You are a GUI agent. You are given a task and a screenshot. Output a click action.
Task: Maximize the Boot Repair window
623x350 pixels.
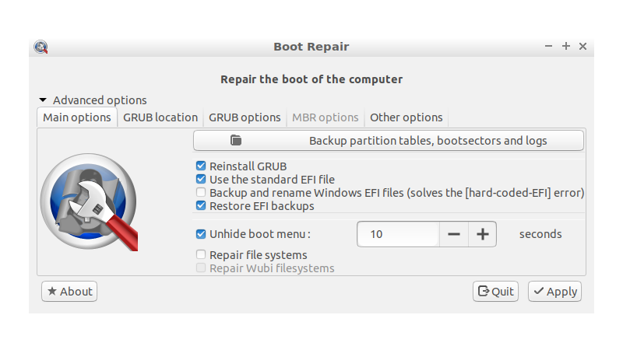pos(566,47)
